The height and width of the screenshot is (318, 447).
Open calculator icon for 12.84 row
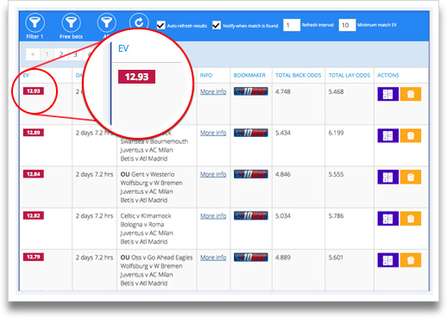[x=388, y=177]
